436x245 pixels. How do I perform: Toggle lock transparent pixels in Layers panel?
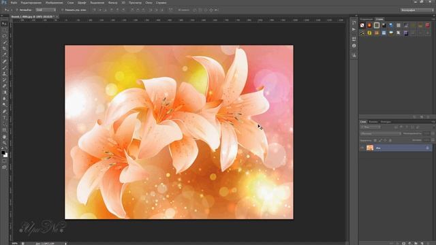[375, 140]
